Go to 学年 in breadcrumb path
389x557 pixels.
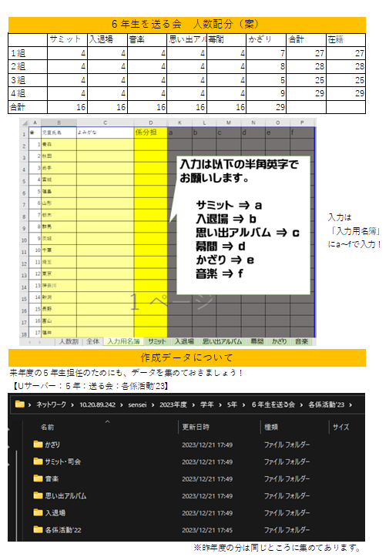pos(206,404)
